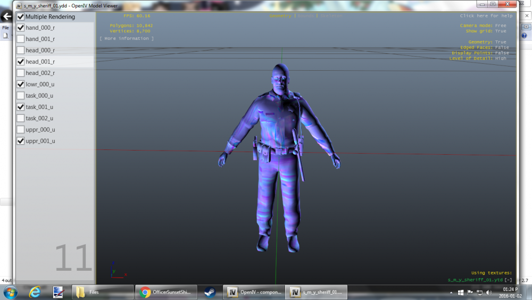532x300 pixels.
Task: Click Level of Detail: High setting
Action: pos(478,59)
